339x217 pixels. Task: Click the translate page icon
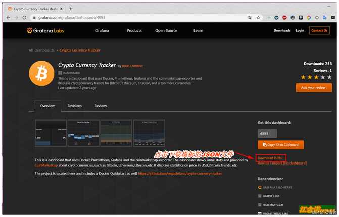250,18
